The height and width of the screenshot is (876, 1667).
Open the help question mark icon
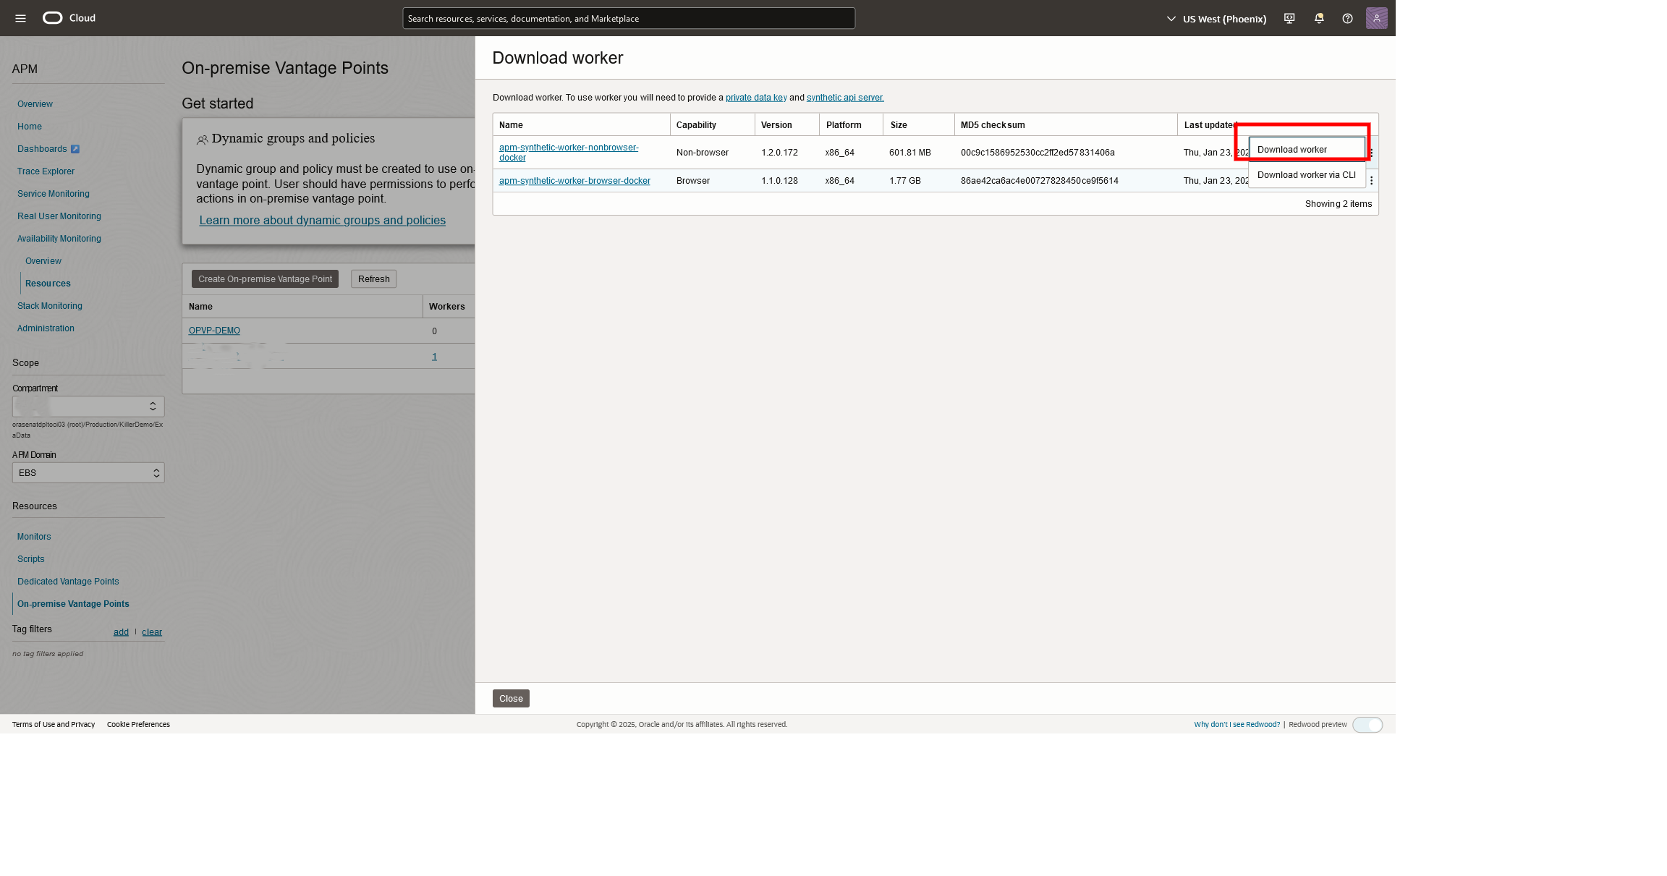click(x=1347, y=18)
